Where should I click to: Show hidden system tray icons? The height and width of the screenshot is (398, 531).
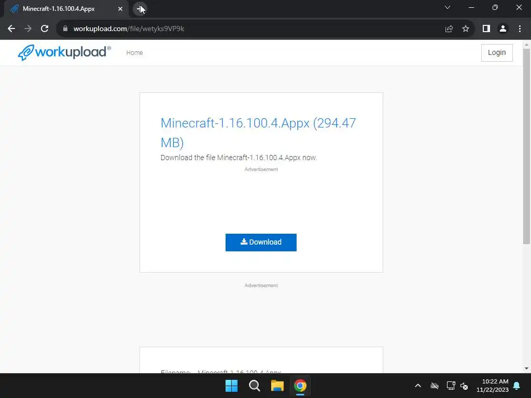tap(418, 386)
